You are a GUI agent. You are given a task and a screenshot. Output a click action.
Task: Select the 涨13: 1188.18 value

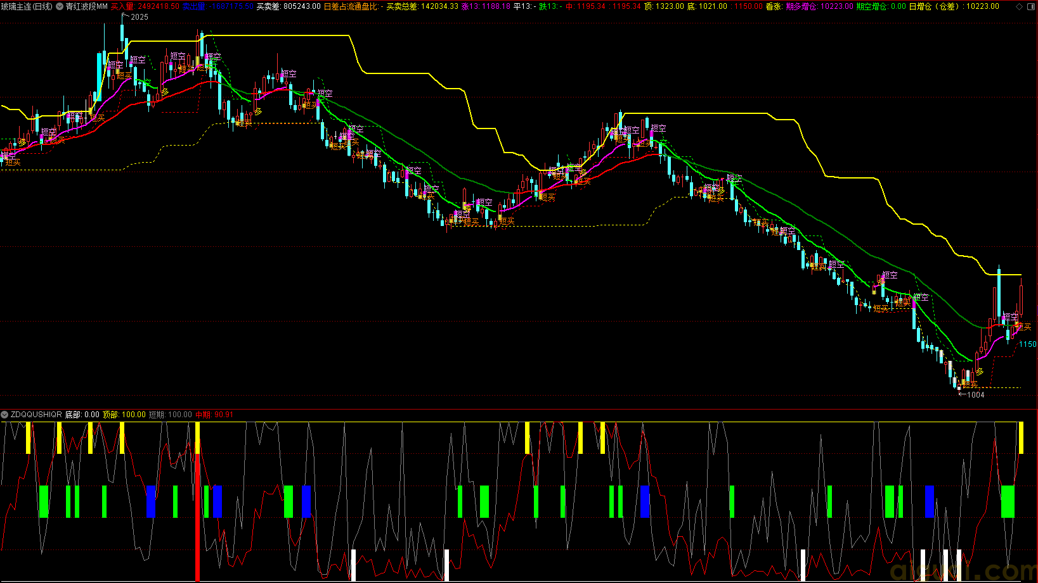click(x=486, y=6)
